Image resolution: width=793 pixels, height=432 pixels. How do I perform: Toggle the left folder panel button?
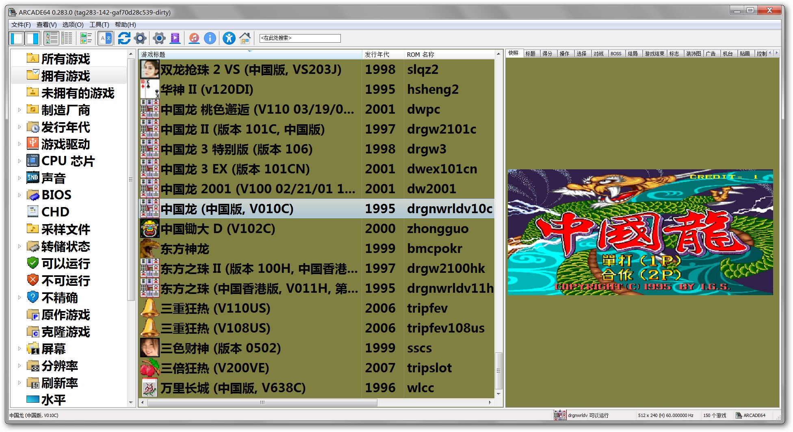point(17,38)
